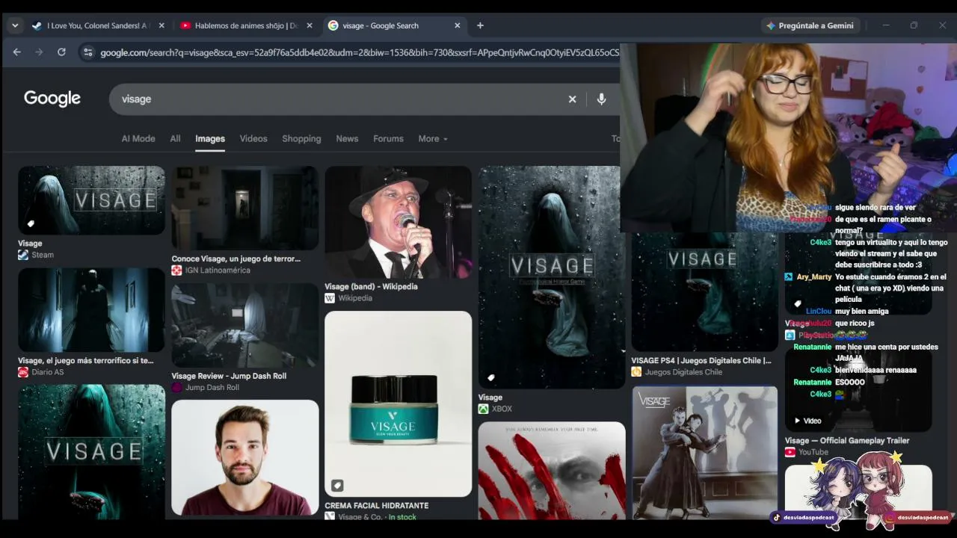This screenshot has width=957, height=538.
Task: Open 'Visage — Official Gameplay Trailer' link
Action: click(x=847, y=440)
